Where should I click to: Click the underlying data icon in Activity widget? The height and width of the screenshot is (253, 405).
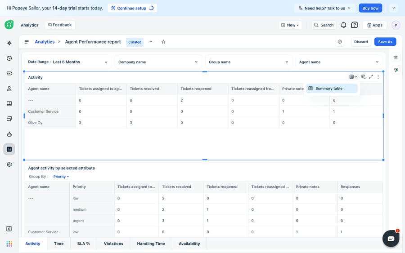coord(364,77)
